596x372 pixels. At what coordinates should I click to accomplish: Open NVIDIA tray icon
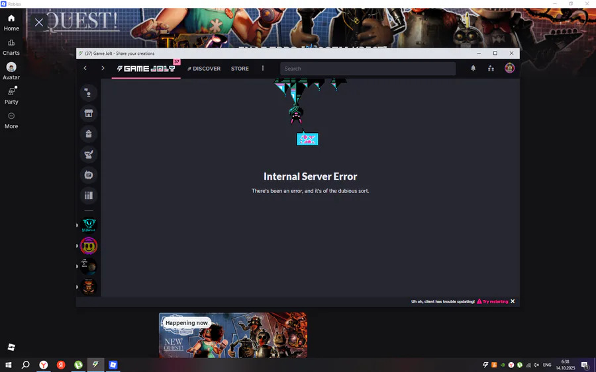click(503, 365)
